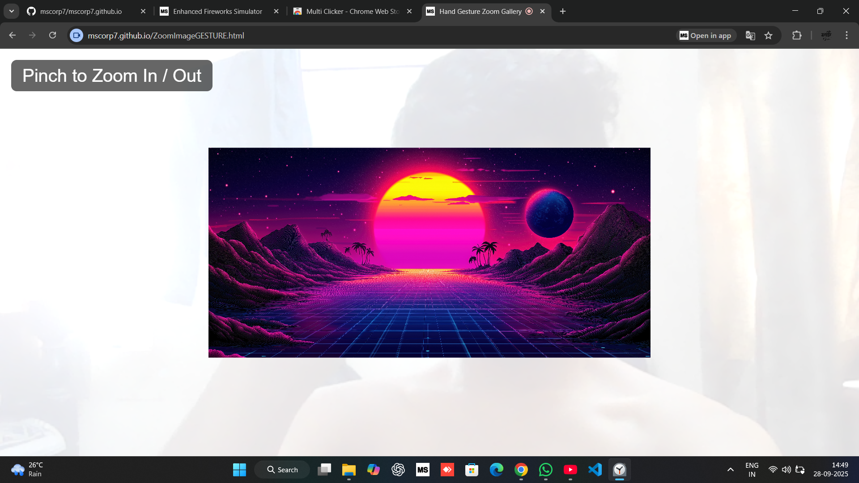Open the Extensions puzzle icon
859x483 pixels.
pos(797,35)
